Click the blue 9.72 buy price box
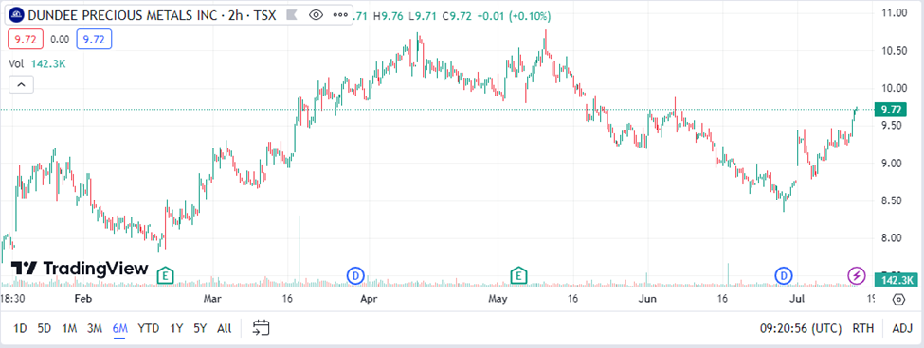Viewport: 924px width, 348px height. pos(94,40)
